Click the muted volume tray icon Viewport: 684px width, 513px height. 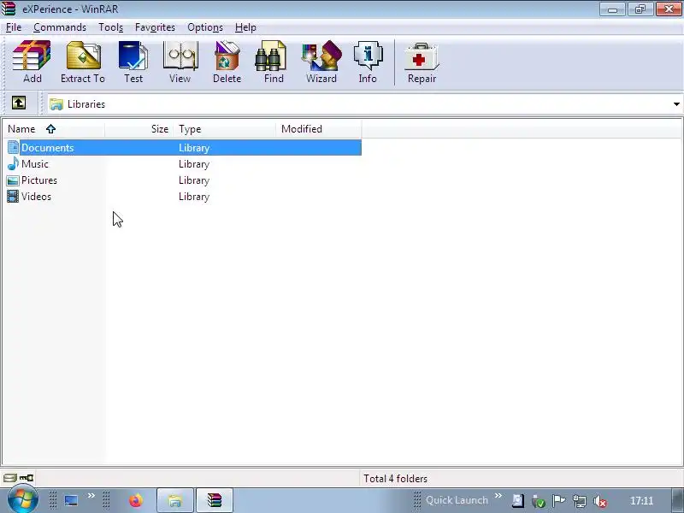(x=600, y=501)
